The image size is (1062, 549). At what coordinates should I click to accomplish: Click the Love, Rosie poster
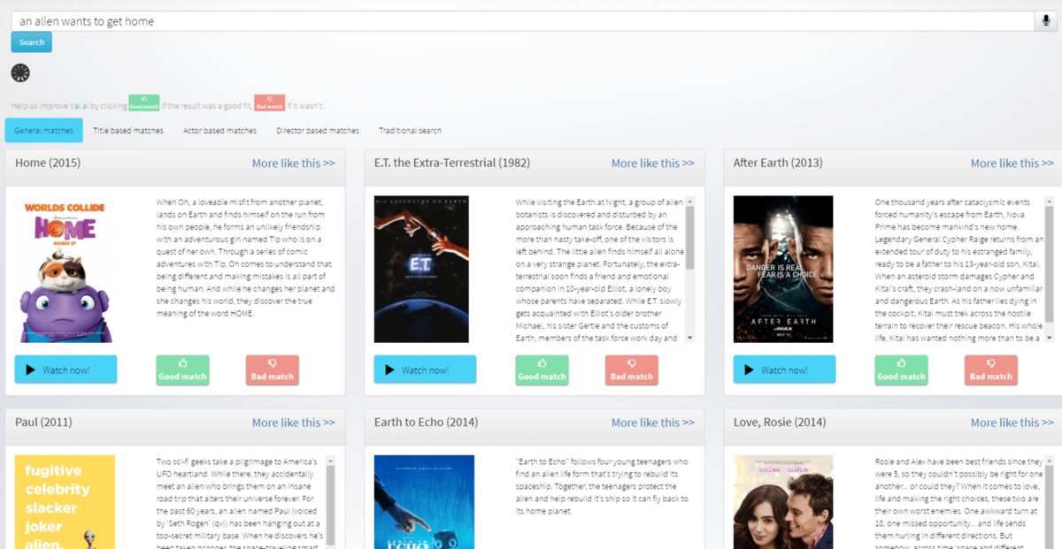783,501
